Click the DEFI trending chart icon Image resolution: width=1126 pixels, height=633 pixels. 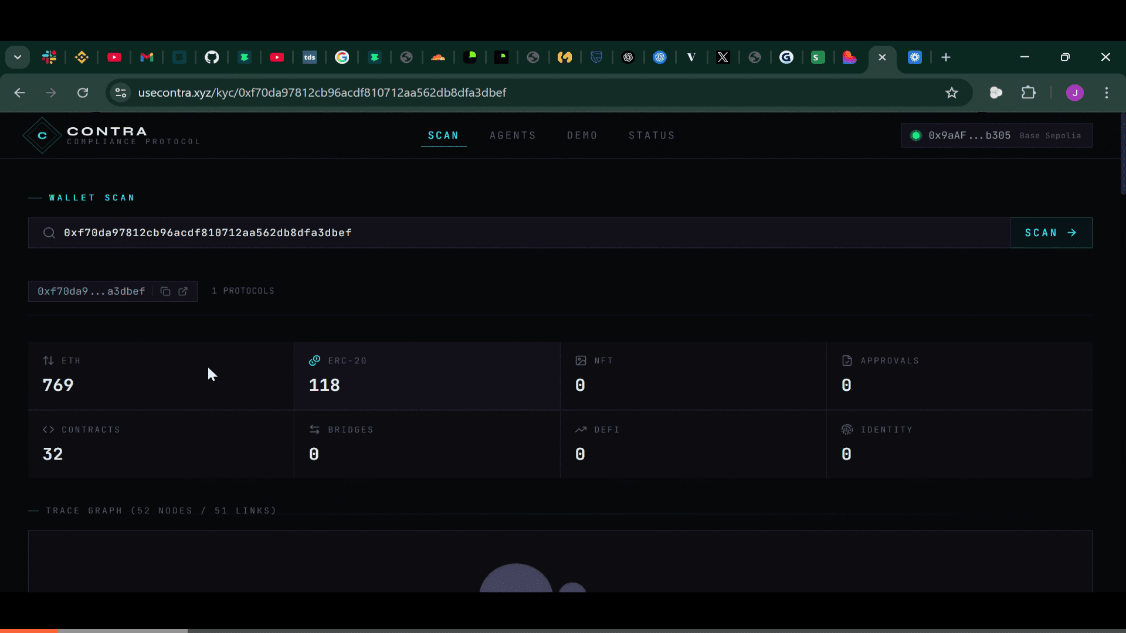click(x=581, y=430)
